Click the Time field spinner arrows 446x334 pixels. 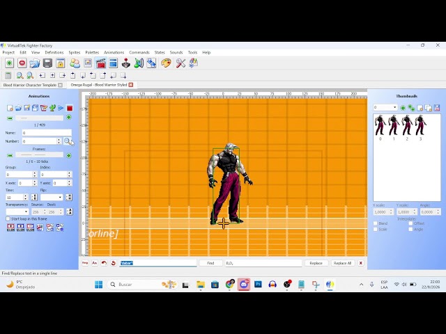click(26, 197)
